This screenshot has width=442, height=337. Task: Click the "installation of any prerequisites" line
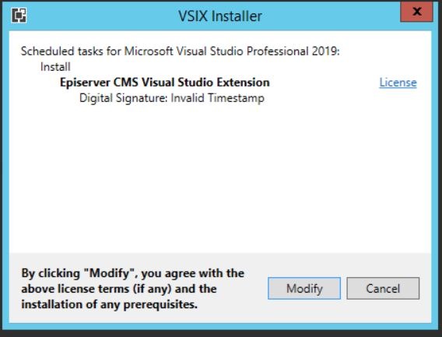[110, 304]
